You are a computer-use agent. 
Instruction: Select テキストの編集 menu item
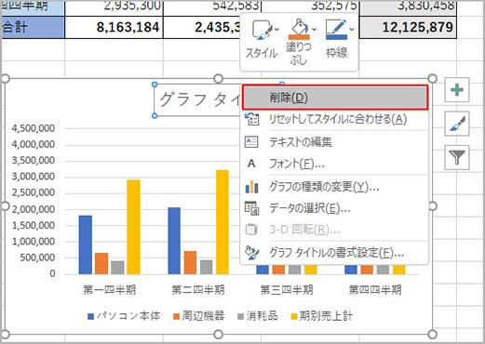[x=335, y=142]
